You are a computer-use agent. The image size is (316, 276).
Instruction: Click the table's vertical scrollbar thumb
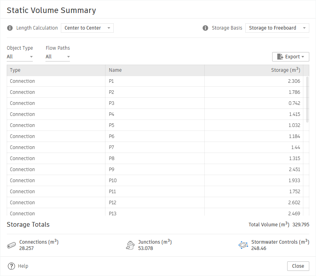click(x=307, y=99)
